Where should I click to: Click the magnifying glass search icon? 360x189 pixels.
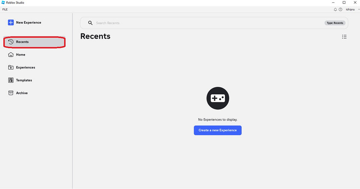pyautogui.click(x=90, y=23)
